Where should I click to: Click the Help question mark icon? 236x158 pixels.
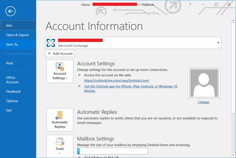point(190,4)
